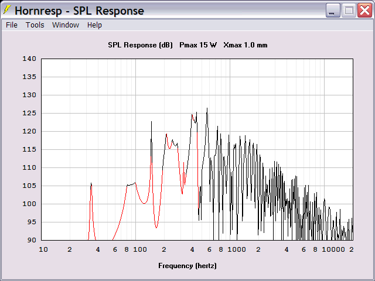
Task: Click the 'SPL Response (dB)' chart title
Action: tap(140, 45)
